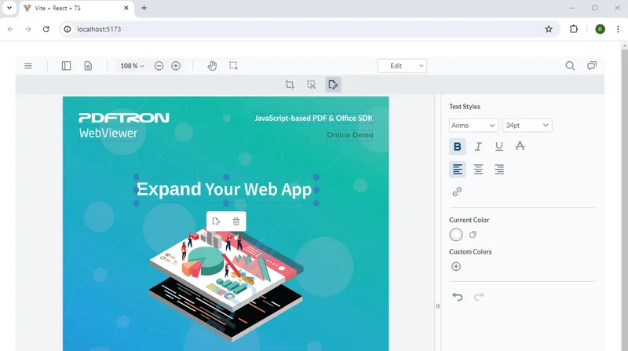This screenshot has height=351, width=628.
Task: Open the Edit mode dropdown
Action: (402, 66)
